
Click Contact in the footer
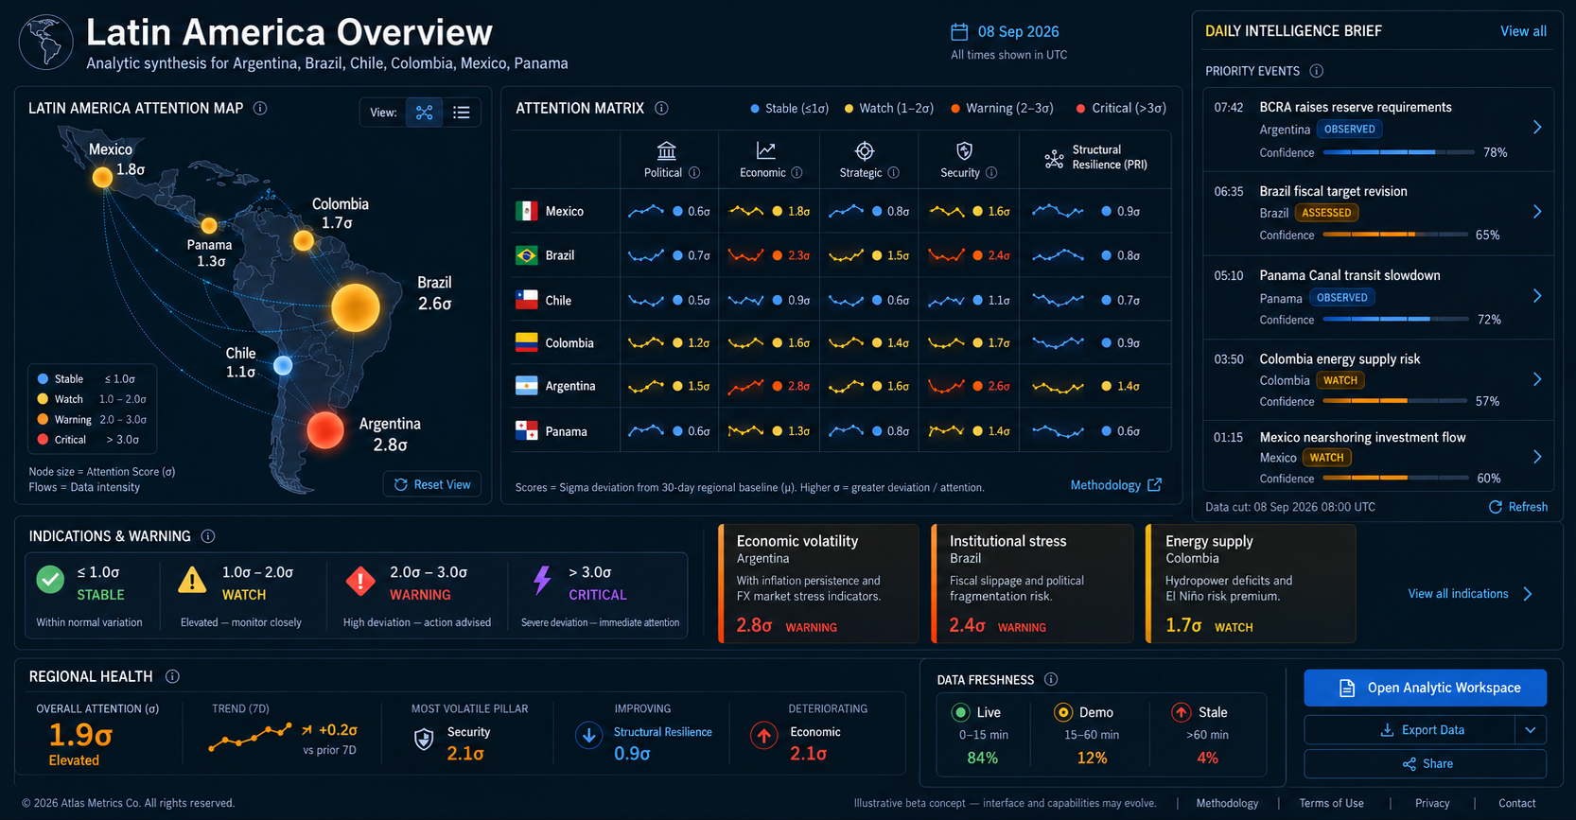1517,803
